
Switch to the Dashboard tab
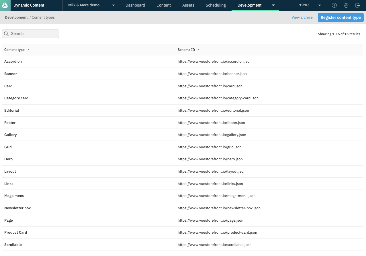(135, 5)
